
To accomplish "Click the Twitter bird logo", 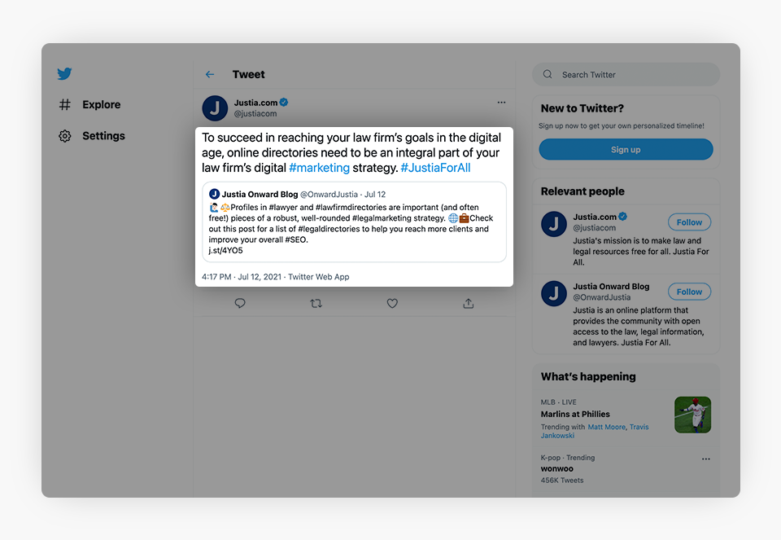I will pyautogui.click(x=65, y=74).
